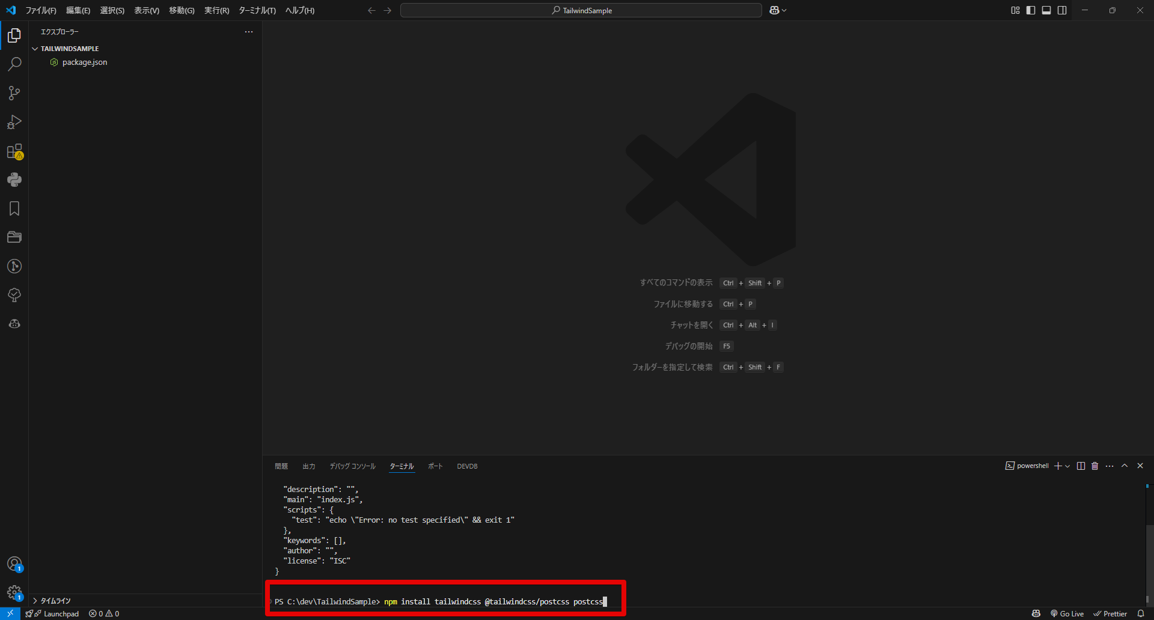Open the Copilot chat icon in activity bar
Viewport: 1154px width, 620px height.
pos(14,324)
